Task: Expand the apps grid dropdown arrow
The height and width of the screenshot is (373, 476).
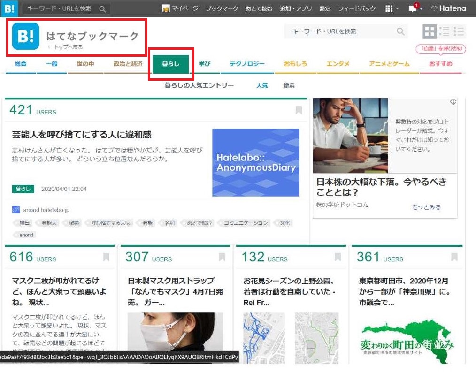Action: tap(397, 9)
